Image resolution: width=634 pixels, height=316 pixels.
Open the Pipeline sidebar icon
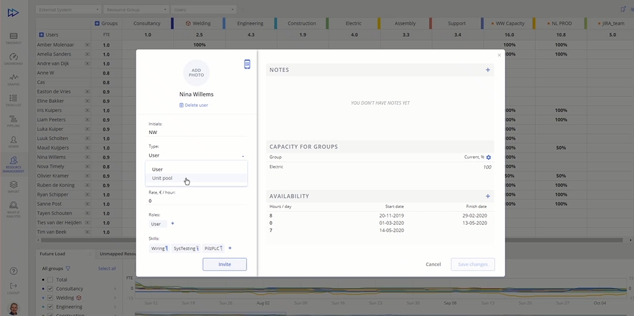(x=13, y=120)
